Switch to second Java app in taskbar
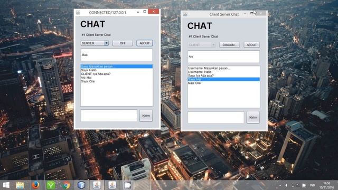This screenshot has height=190, width=338. (x=112, y=185)
